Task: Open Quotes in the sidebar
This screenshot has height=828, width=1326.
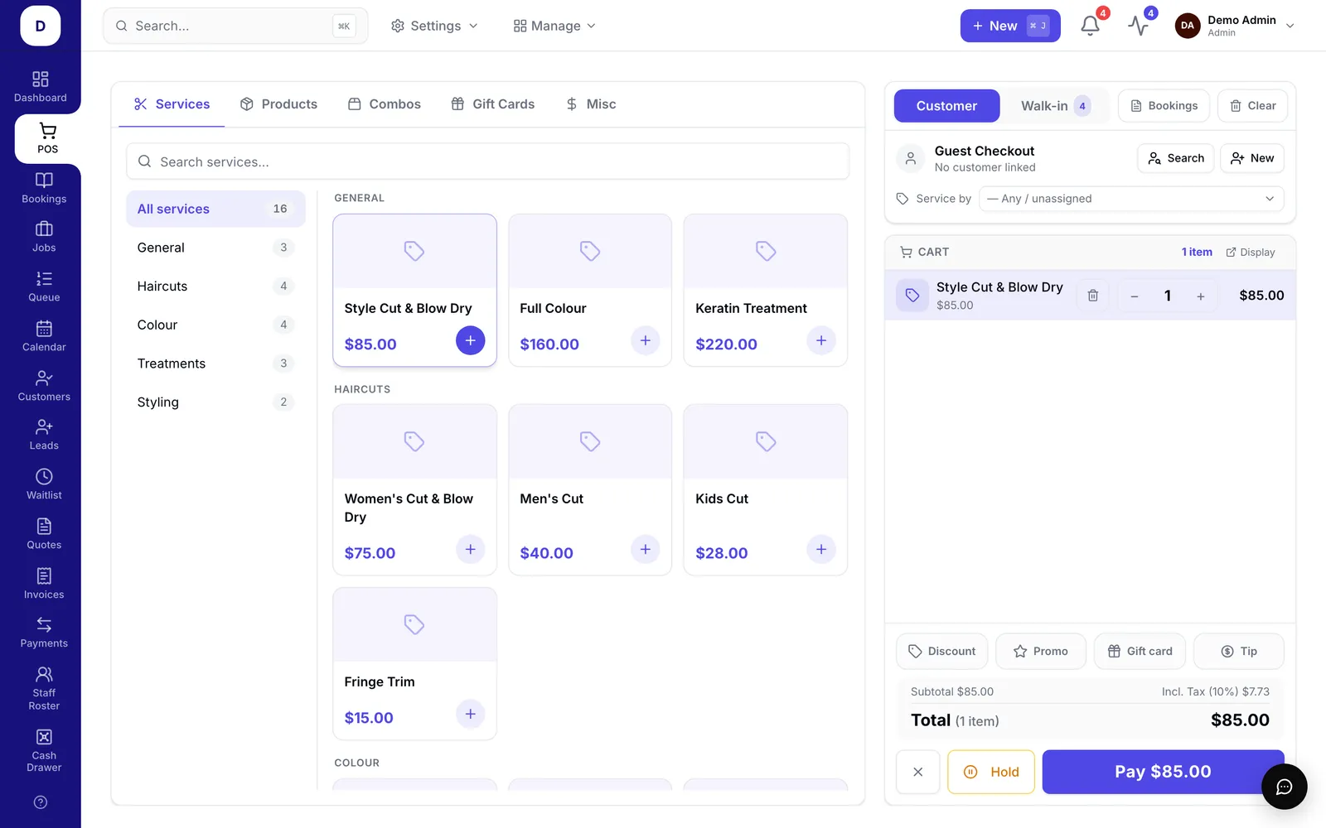Action: coord(44,534)
